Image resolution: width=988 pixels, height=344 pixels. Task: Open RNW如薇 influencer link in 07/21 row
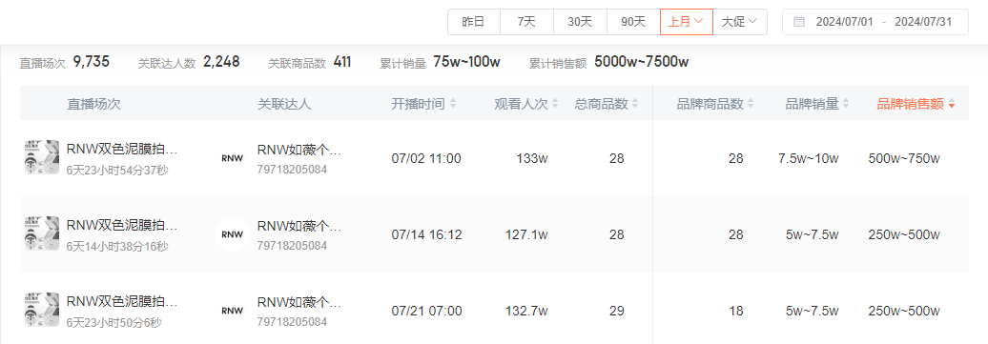coord(299,302)
